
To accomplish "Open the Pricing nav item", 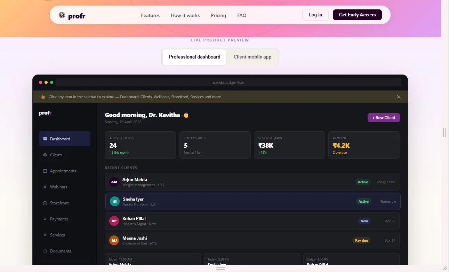I will pos(218,15).
